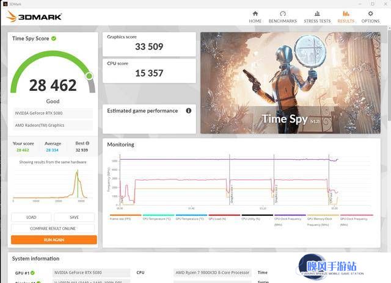The height and width of the screenshot is (283, 391).
Task: Click the NVIDIA GeForce RTX 5080 label under Good
Action: click(53, 113)
